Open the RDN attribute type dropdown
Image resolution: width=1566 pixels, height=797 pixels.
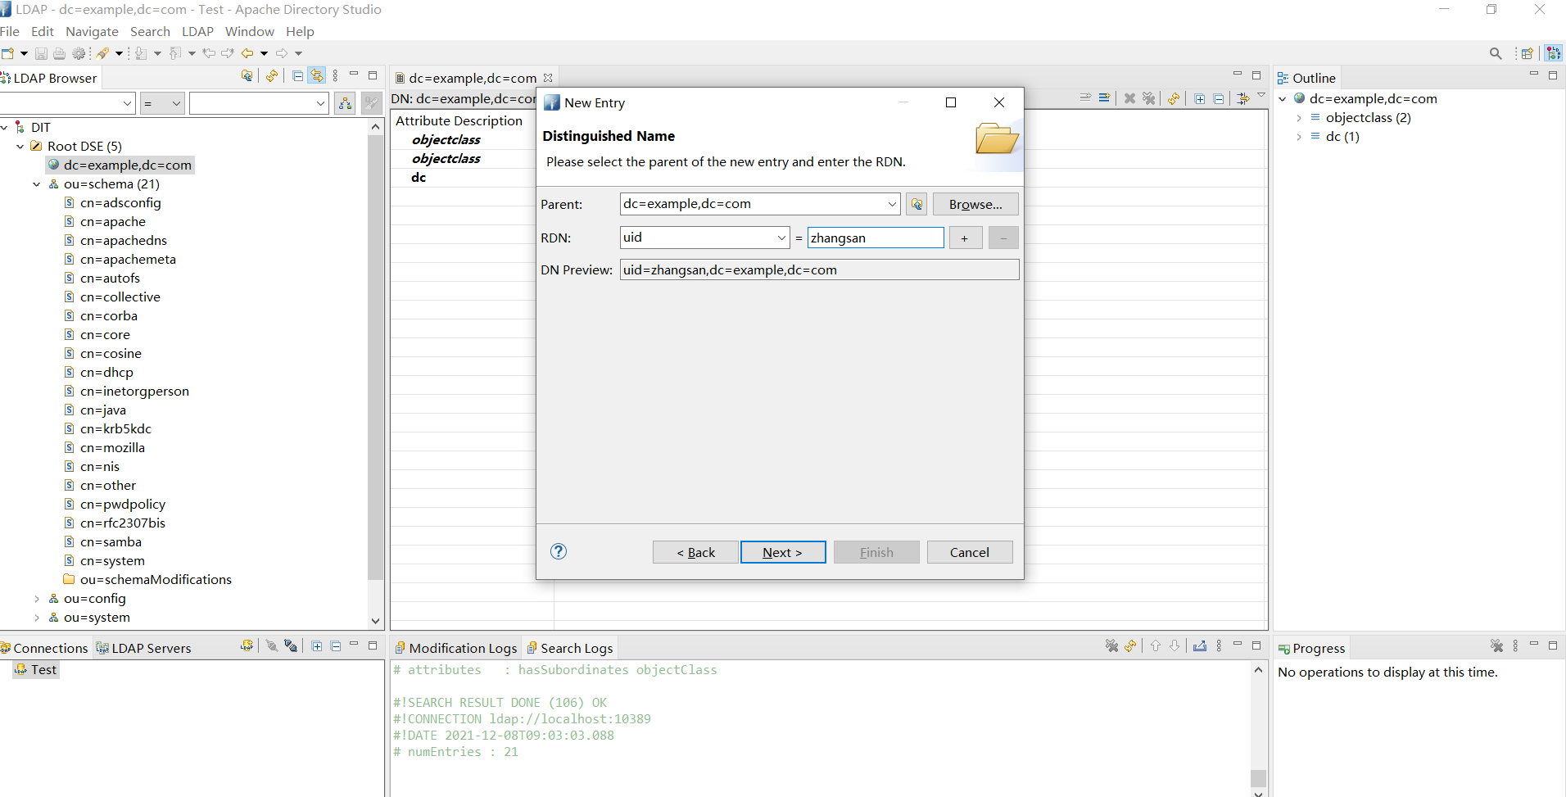781,238
